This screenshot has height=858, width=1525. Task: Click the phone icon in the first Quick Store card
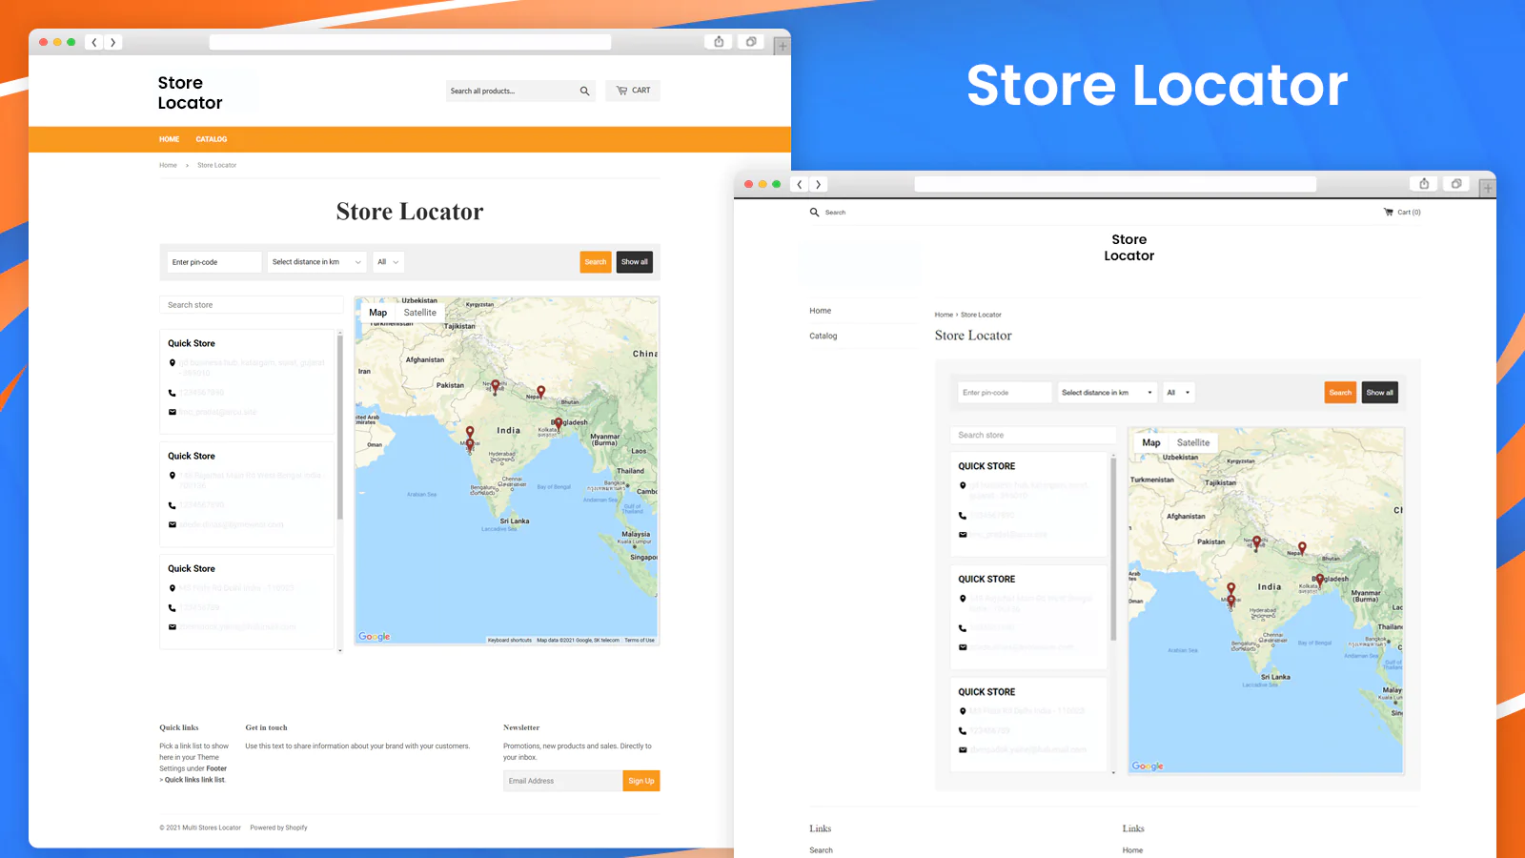[173, 392]
